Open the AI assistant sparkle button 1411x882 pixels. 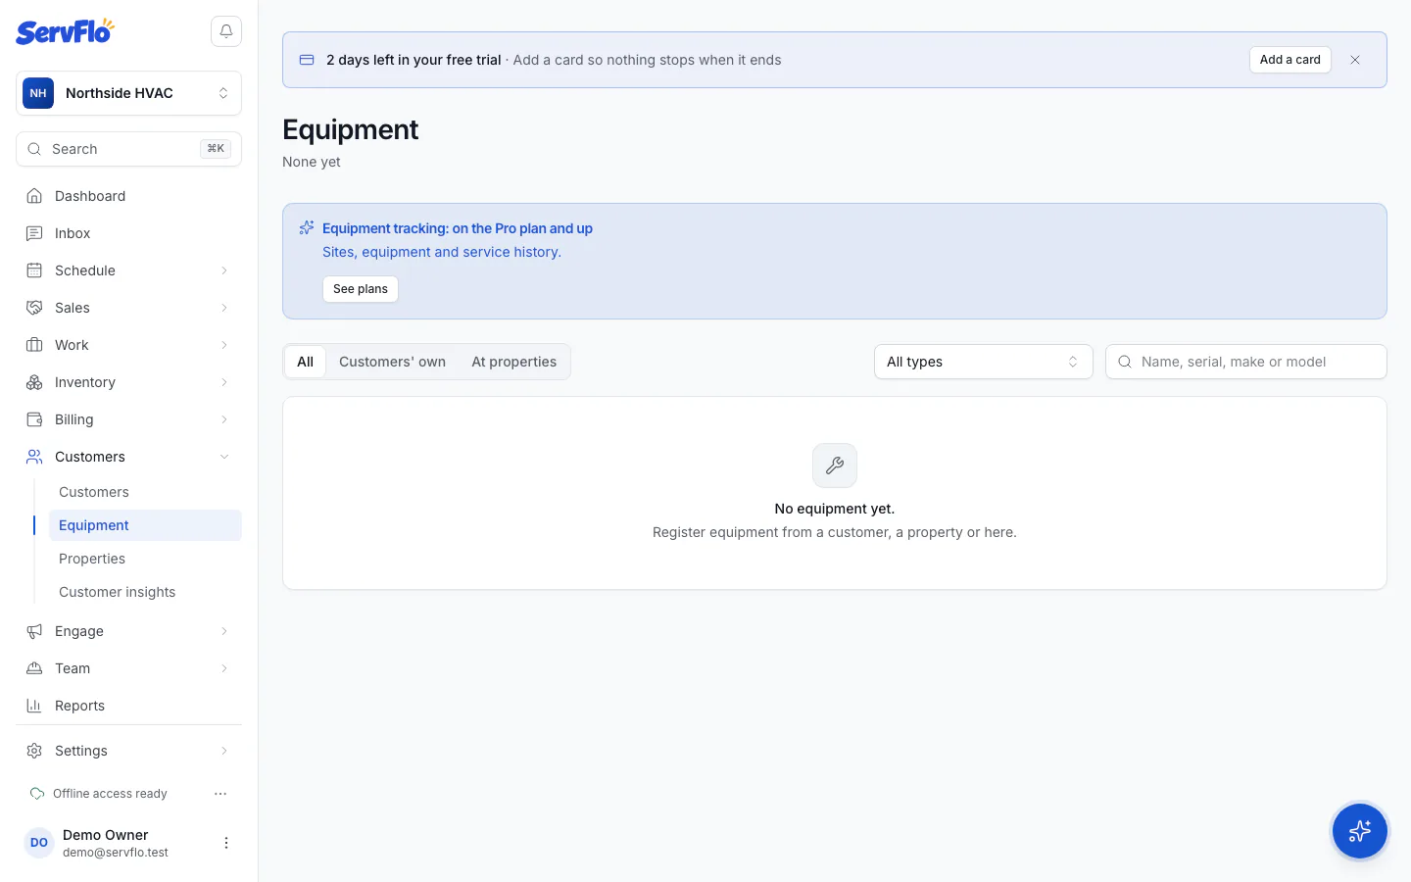1360,831
